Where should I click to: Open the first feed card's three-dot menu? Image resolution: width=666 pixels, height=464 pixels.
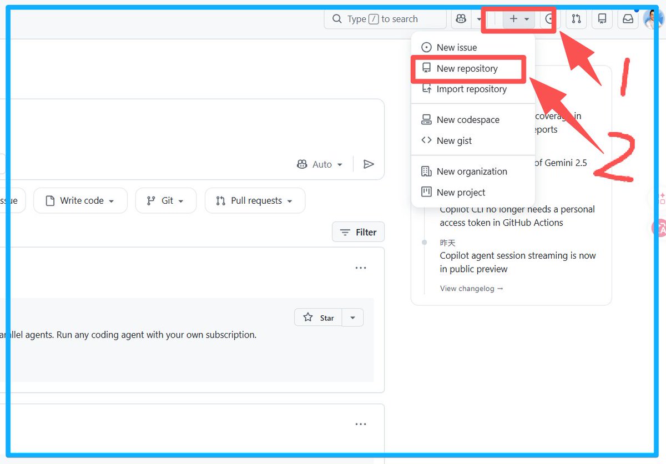point(361,268)
